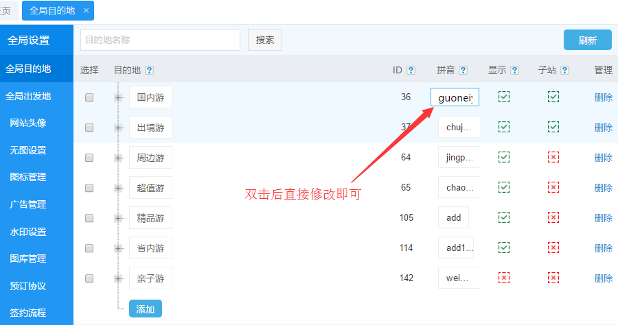The height and width of the screenshot is (325, 618).
Task: Open 水印设置 in sidebar menu
Action: click(28, 232)
